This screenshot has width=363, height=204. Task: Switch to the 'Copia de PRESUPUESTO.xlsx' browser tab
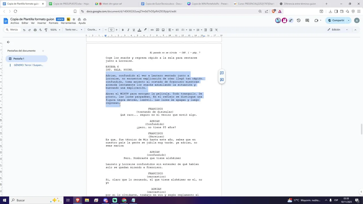click(x=69, y=4)
